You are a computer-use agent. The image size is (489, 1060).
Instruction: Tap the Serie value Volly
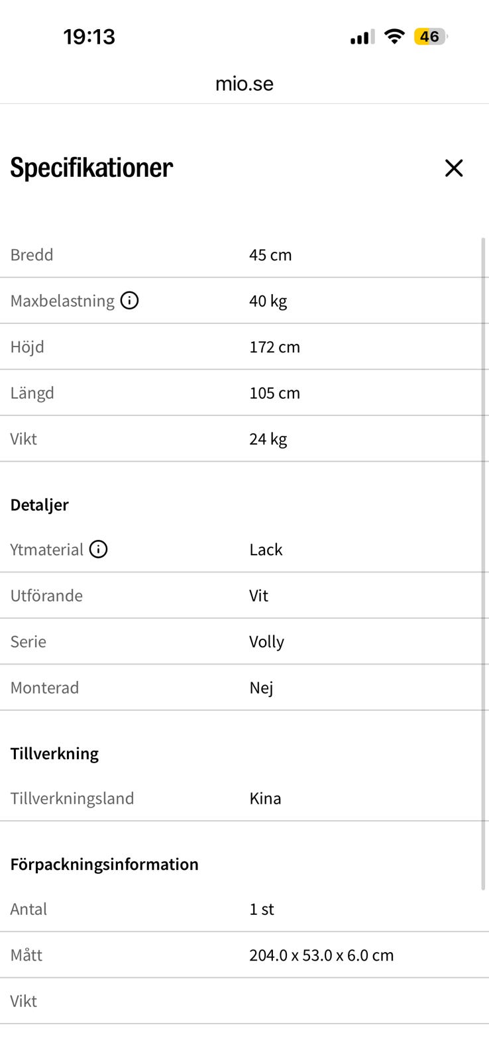coord(266,642)
